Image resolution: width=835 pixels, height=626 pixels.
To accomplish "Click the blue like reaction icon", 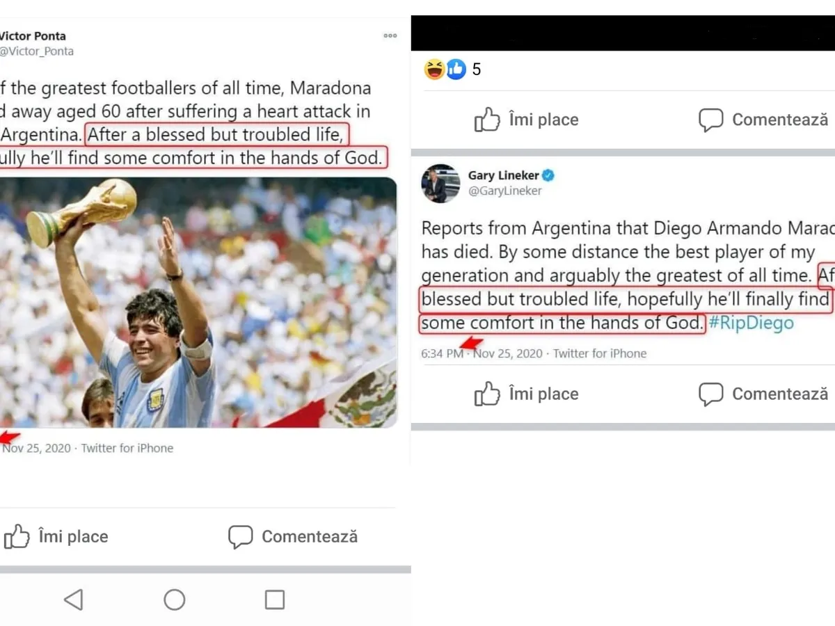I will pyautogui.click(x=456, y=69).
